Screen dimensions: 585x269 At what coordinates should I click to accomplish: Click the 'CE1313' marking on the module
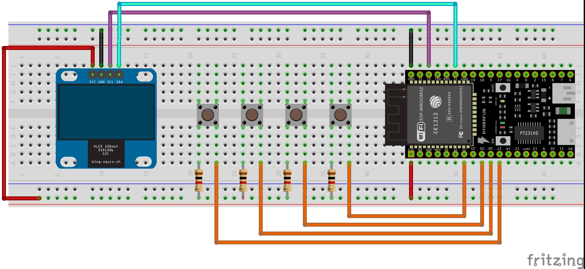(x=435, y=123)
